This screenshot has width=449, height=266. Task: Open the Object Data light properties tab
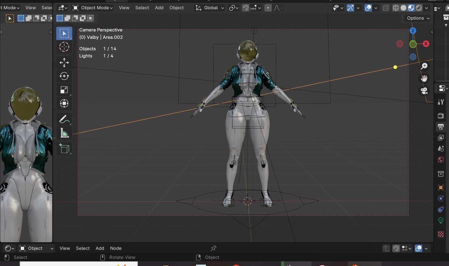[441, 220]
